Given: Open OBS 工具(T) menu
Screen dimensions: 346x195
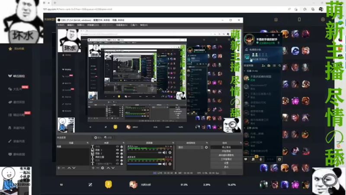Looking at the screenshot, I should click(134, 25).
